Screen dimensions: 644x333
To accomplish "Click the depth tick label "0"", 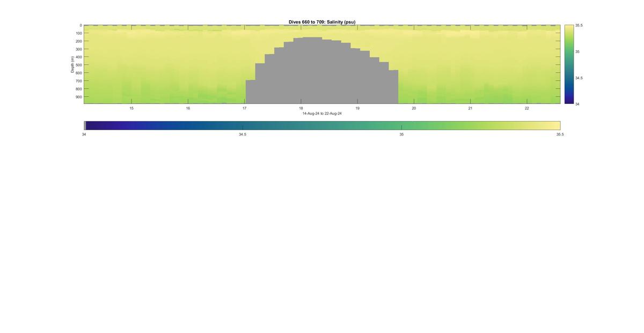I will [81, 25].
